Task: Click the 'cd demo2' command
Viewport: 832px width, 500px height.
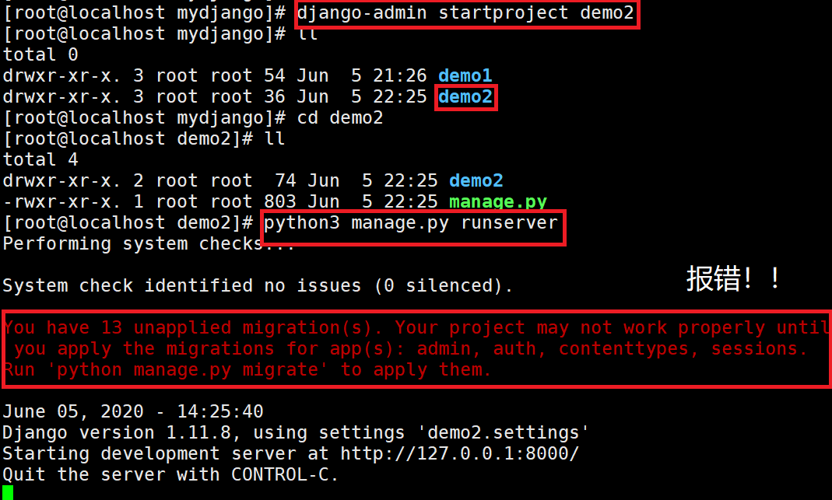Action: coord(339,117)
